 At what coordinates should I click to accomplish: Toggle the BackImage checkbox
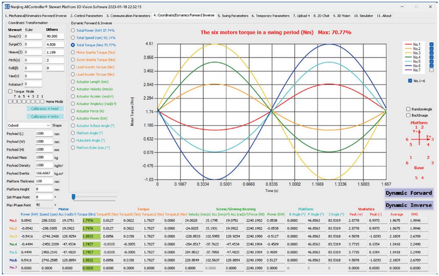click(409, 115)
